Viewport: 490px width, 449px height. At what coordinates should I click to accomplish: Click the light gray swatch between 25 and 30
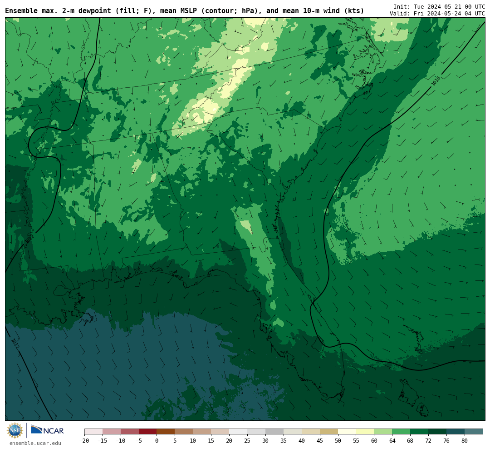[256, 432]
